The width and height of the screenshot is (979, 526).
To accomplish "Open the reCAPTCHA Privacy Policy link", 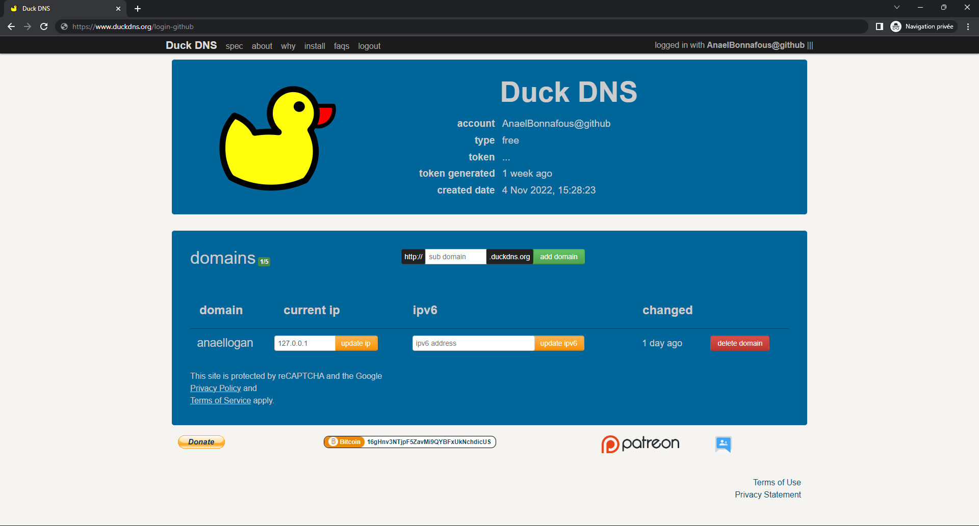I will coord(215,388).
